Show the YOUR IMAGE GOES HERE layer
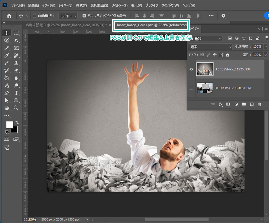 [x=191, y=88]
